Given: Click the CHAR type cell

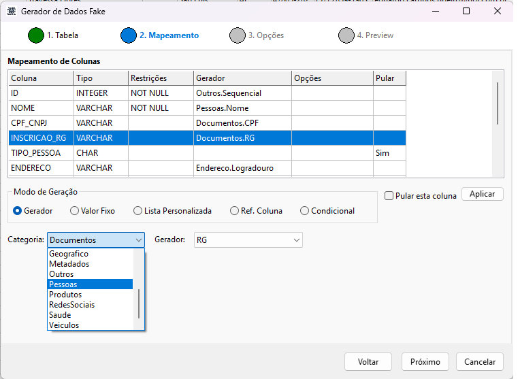Looking at the screenshot, I should point(101,153).
